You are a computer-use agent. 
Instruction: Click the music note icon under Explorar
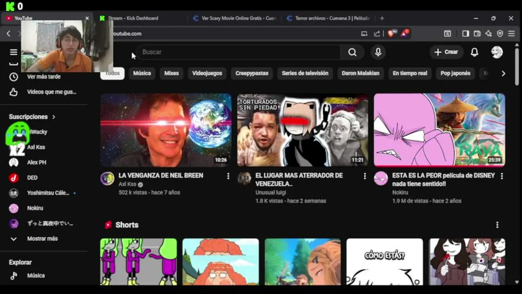[x=13, y=276]
